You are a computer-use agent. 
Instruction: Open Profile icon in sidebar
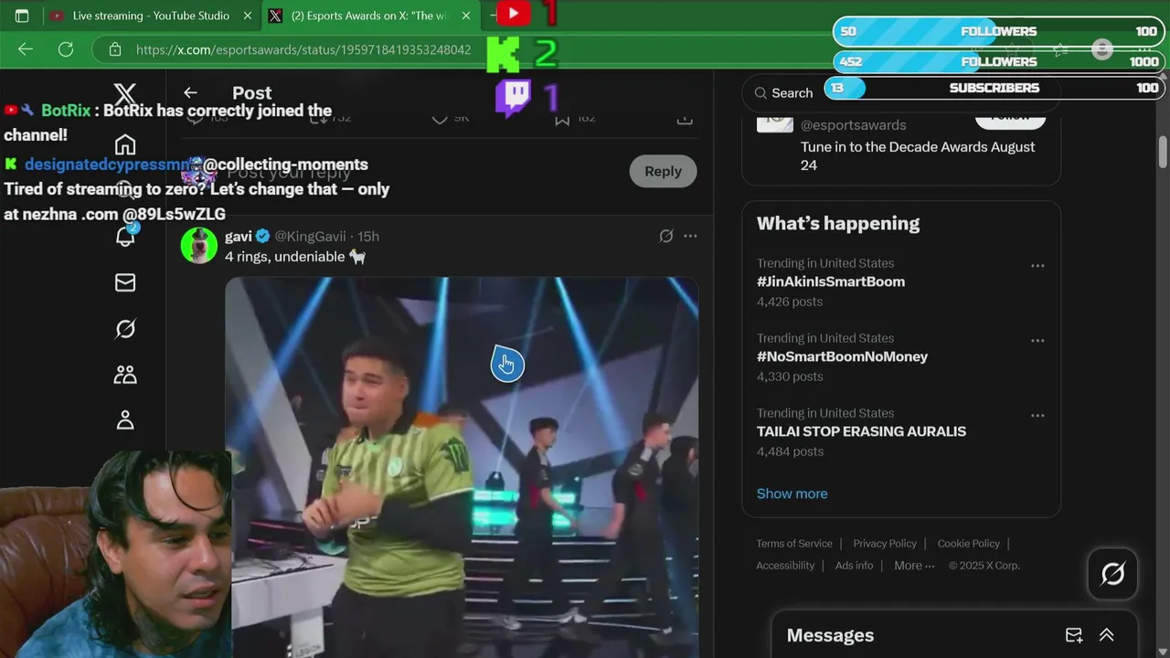125,419
